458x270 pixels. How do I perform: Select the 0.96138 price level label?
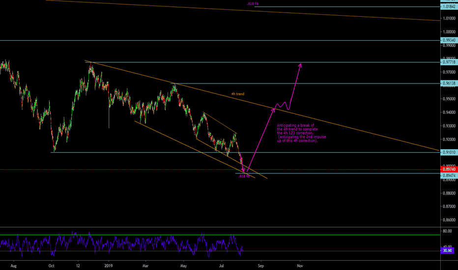pos(449,83)
